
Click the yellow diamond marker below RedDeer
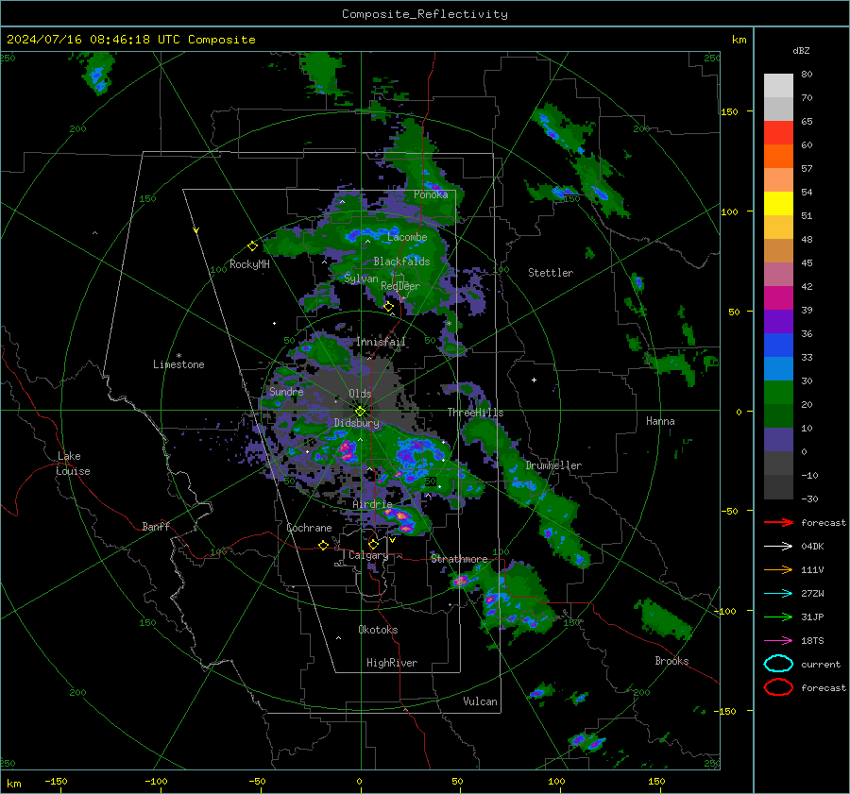(389, 307)
